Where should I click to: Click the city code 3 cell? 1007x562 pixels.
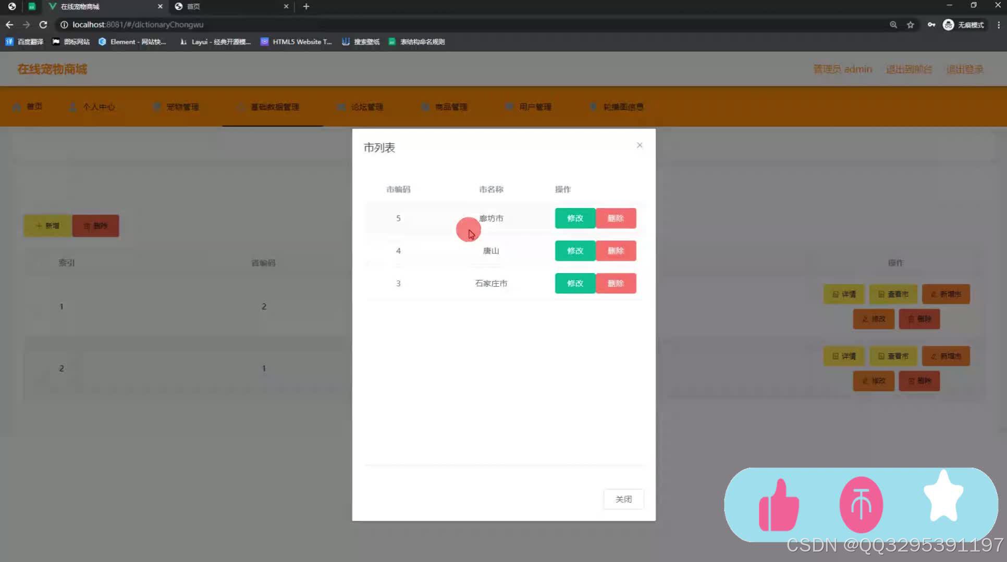coord(398,283)
